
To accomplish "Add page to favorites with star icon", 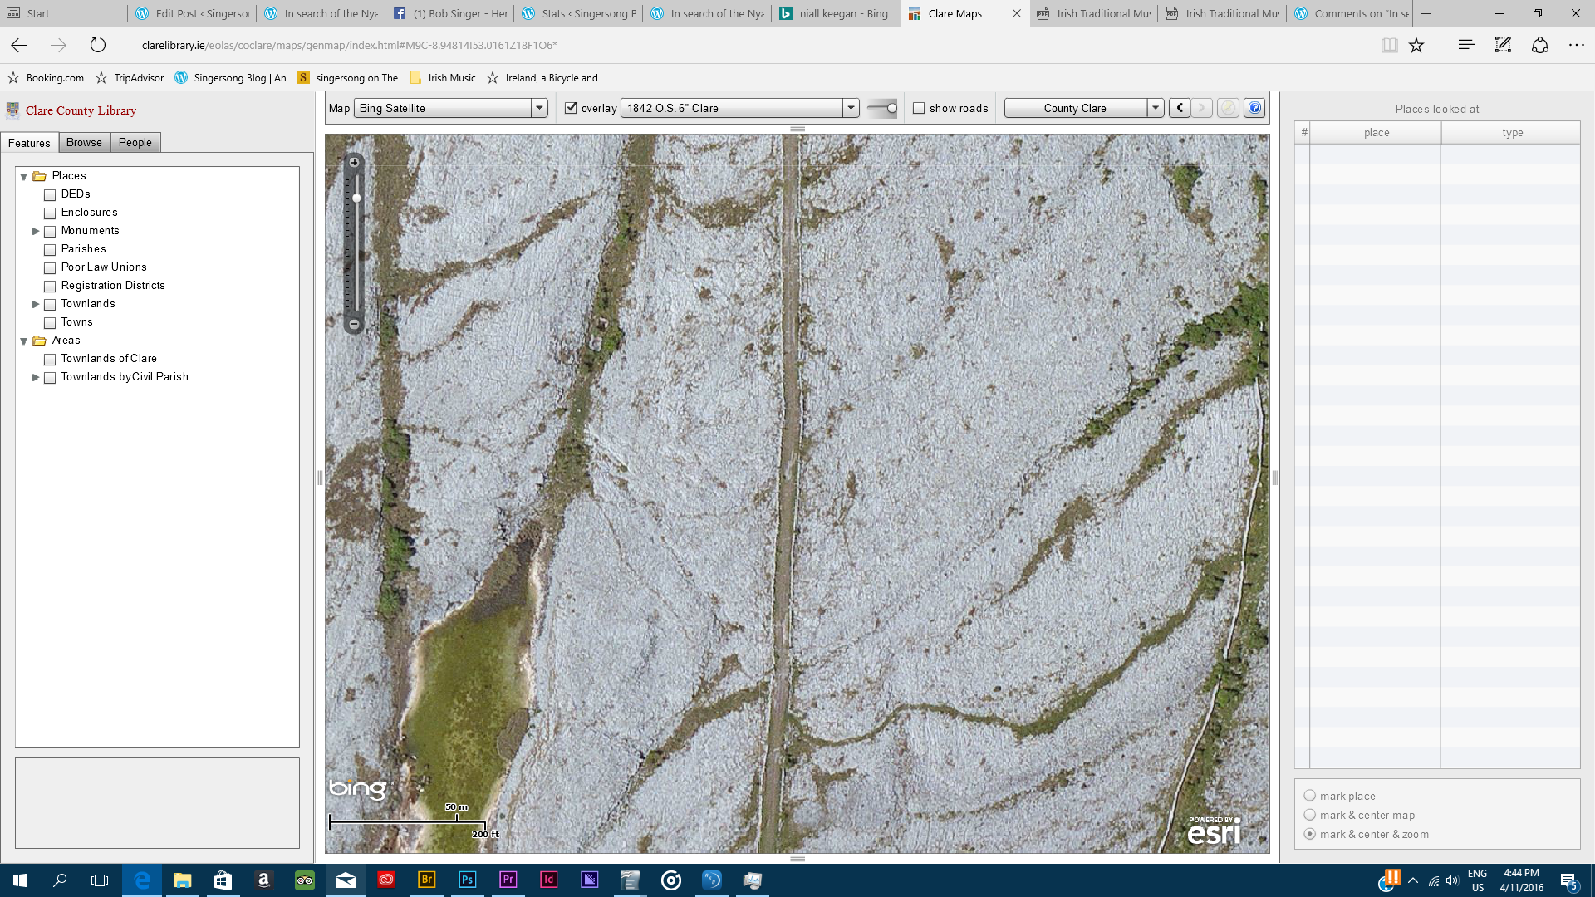I will click(1416, 46).
